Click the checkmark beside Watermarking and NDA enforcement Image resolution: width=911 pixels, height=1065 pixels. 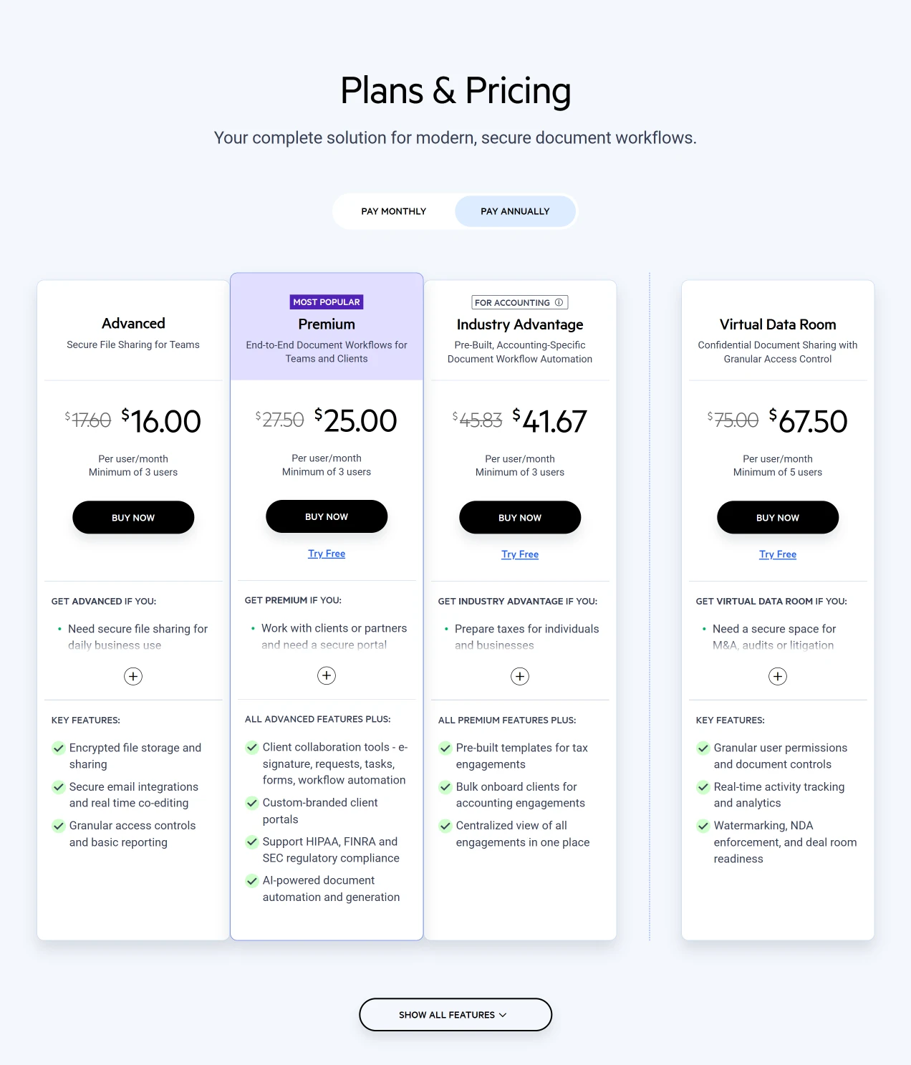tap(703, 826)
